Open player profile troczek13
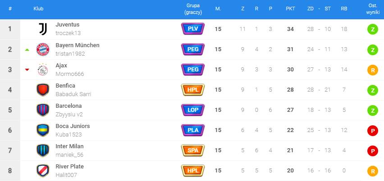Image resolution: width=384 pixels, height=181 pixels. pyautogui.click(x=68, y=33)
